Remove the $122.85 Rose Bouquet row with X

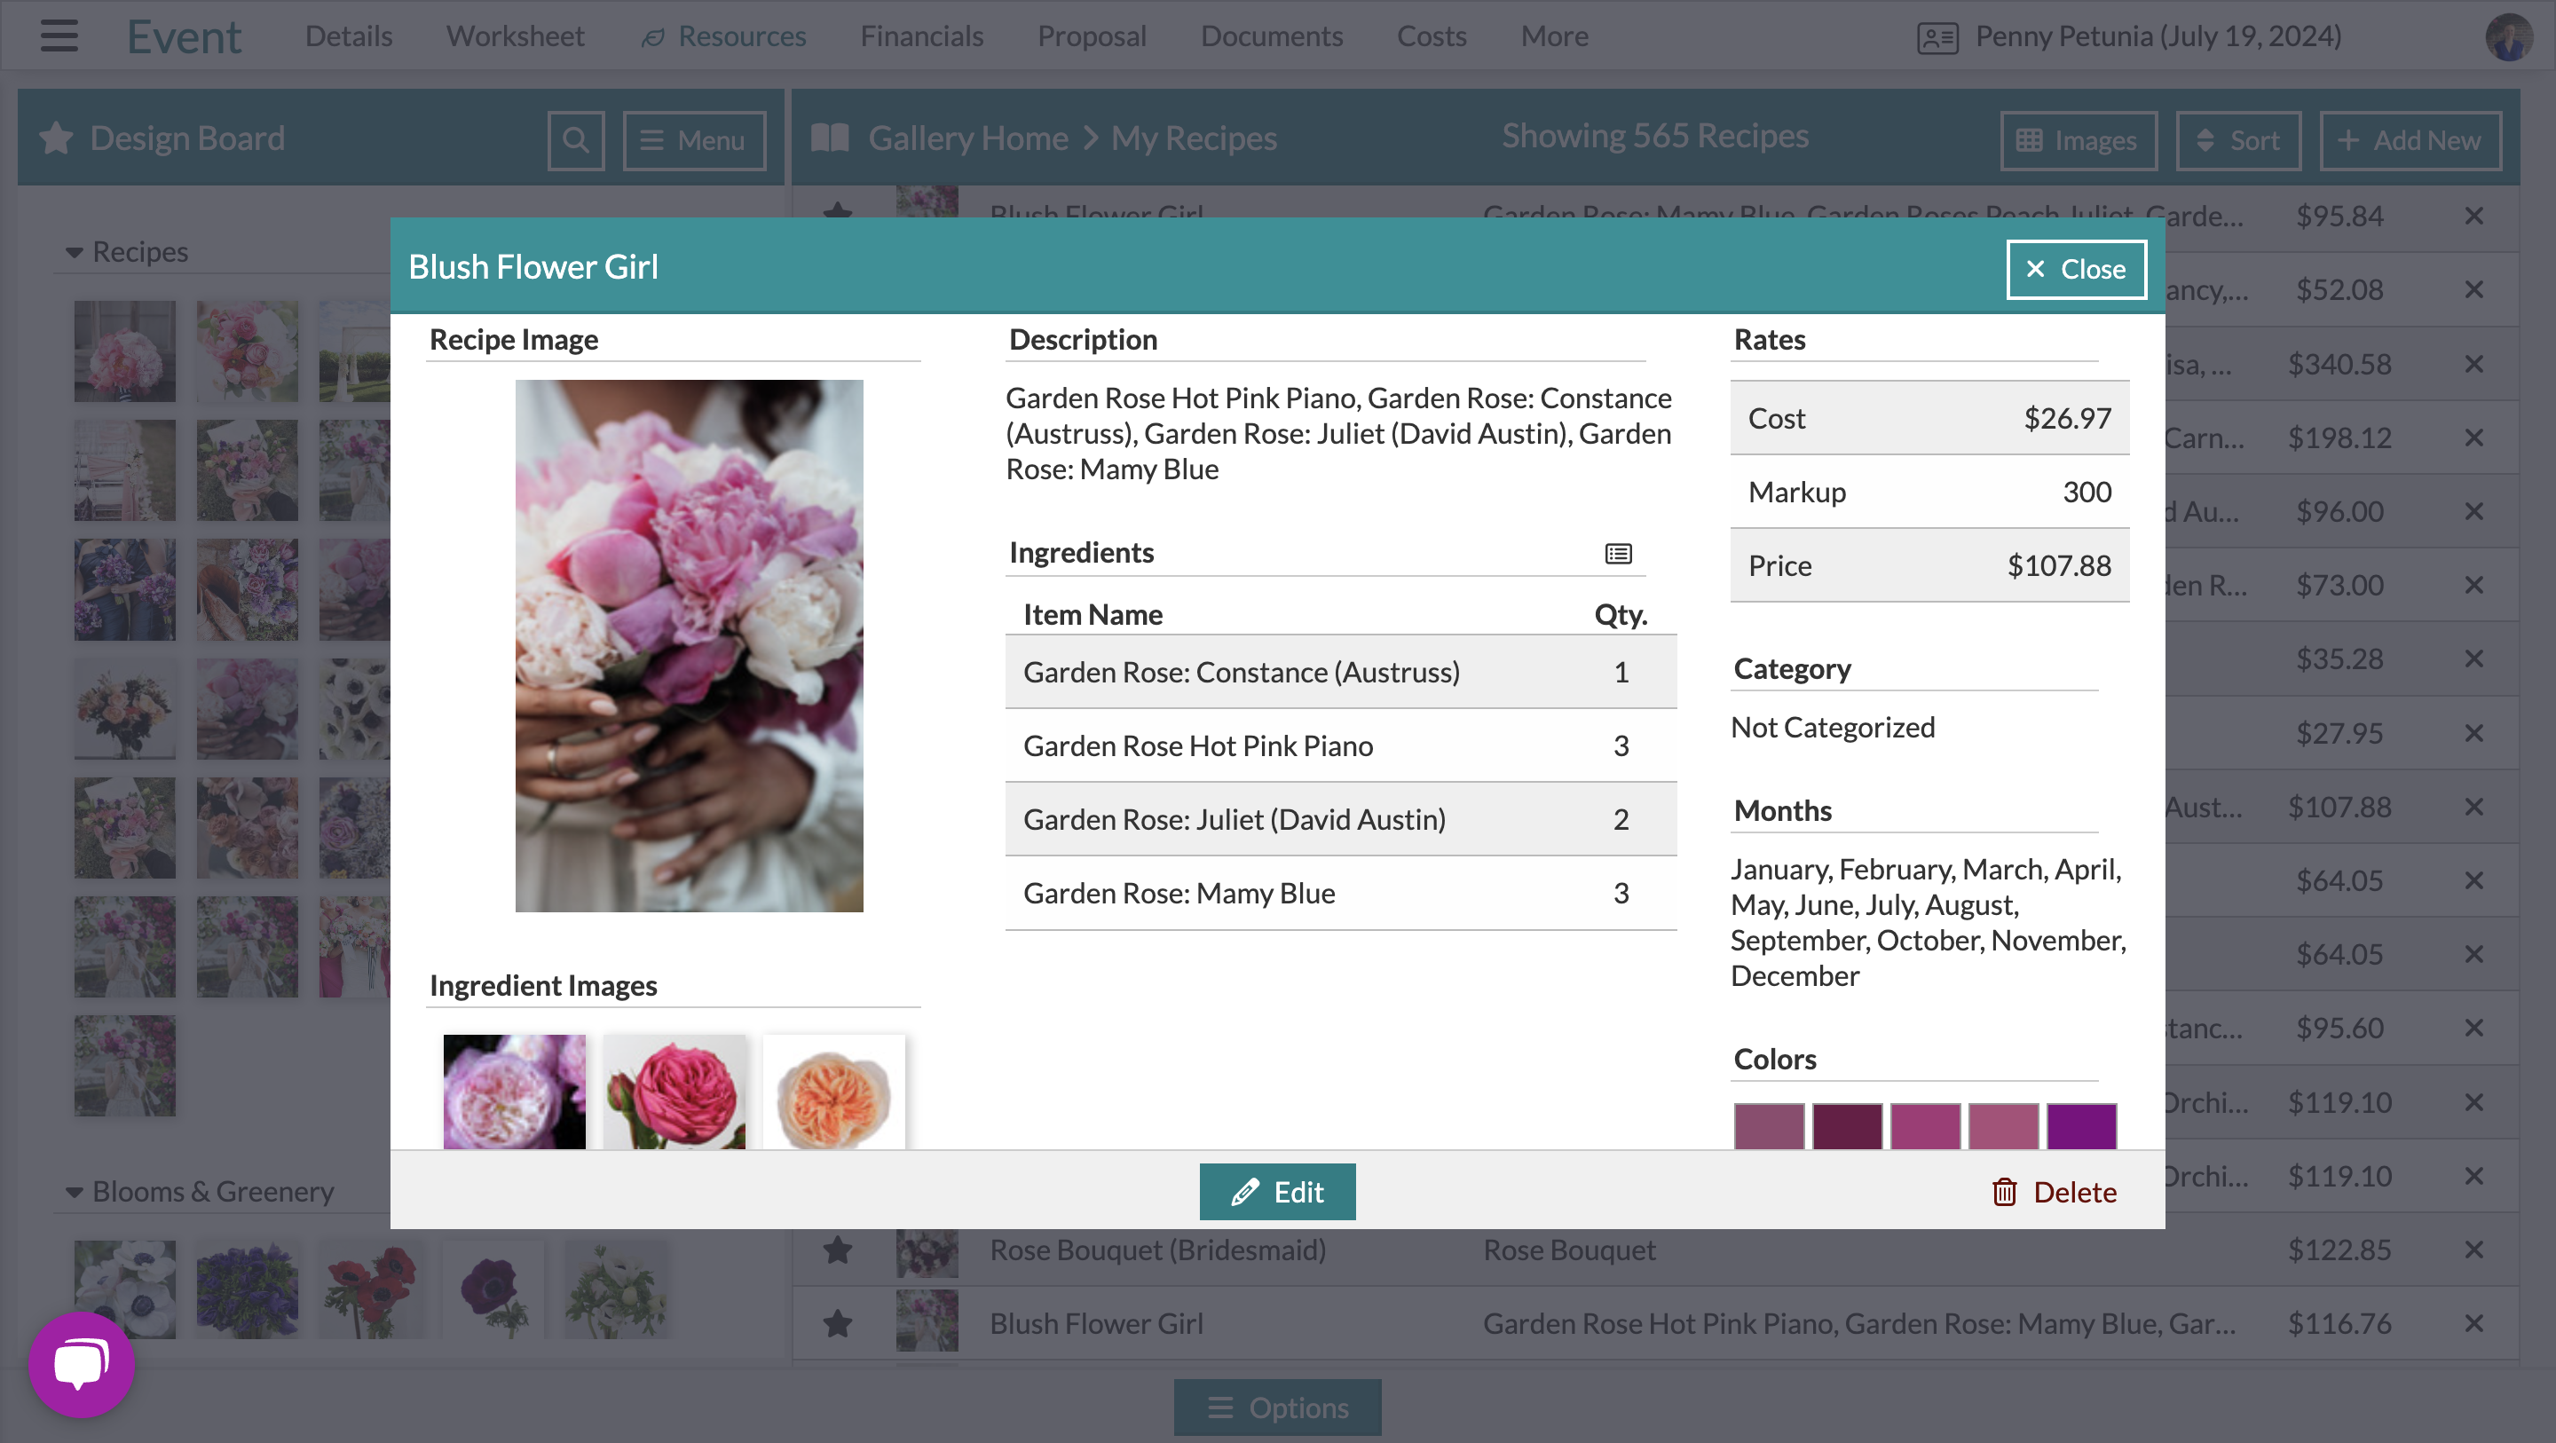click(2473, 1250)
